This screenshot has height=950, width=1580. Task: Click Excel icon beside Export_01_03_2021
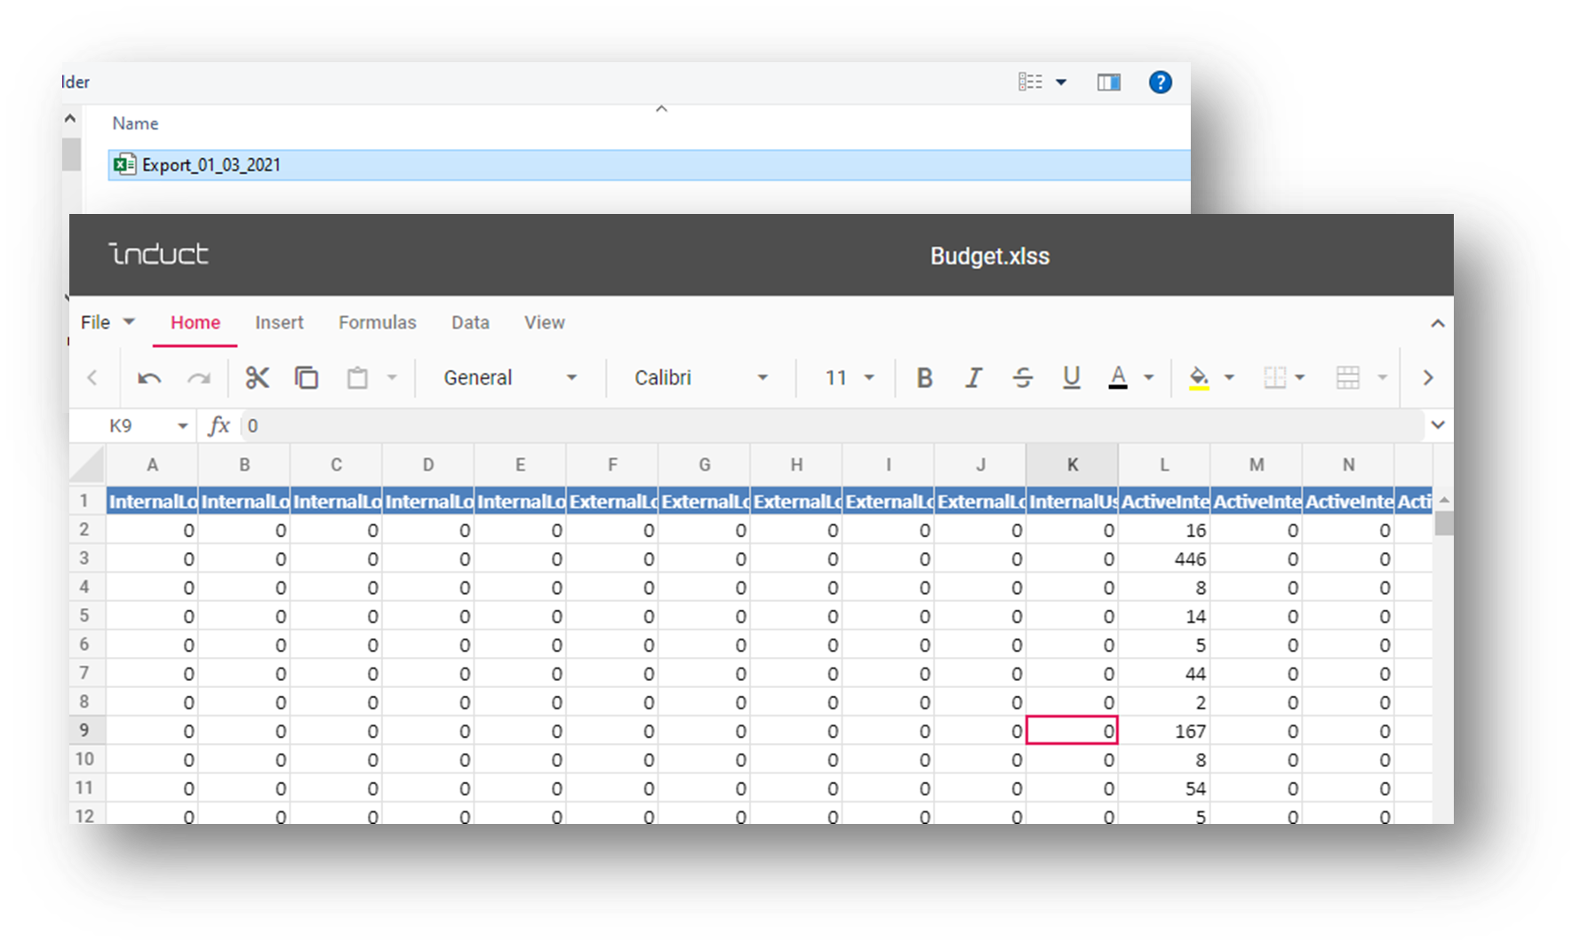coord(124,165)
